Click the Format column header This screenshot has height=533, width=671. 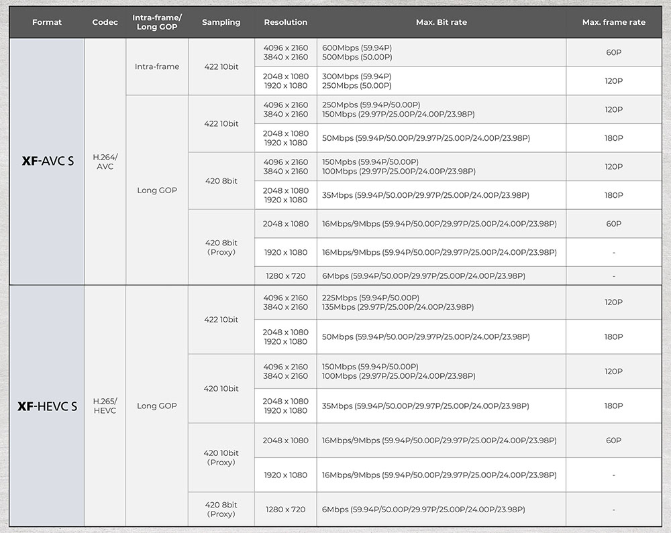click(x=47, y=22)
